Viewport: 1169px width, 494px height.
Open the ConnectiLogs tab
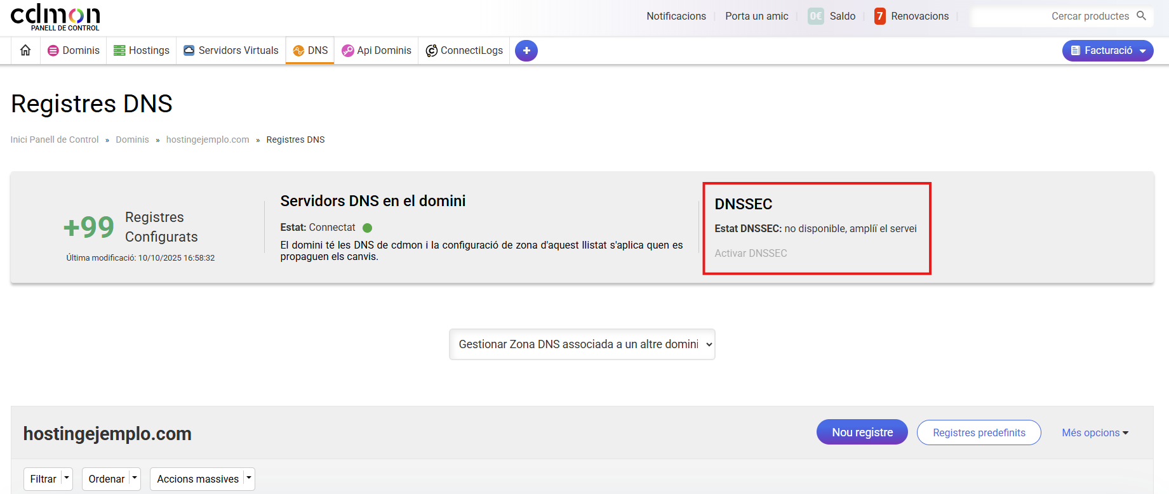464,51
